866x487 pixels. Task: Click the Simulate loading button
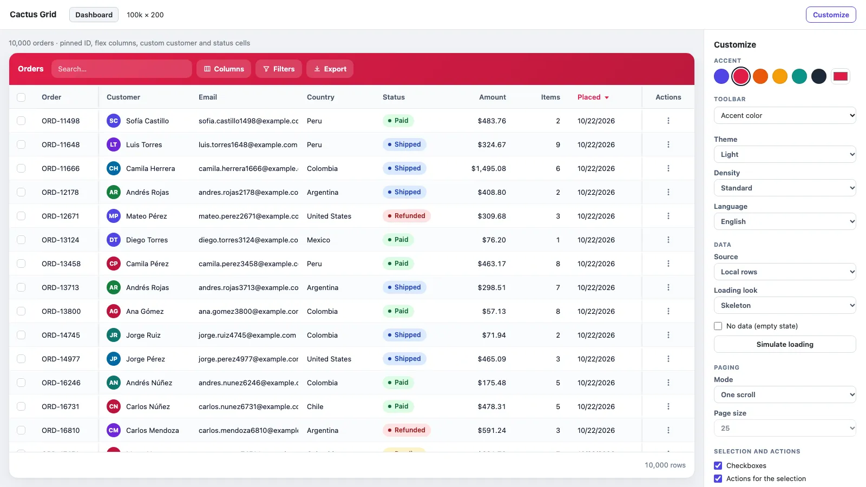(x=785, y=344)
